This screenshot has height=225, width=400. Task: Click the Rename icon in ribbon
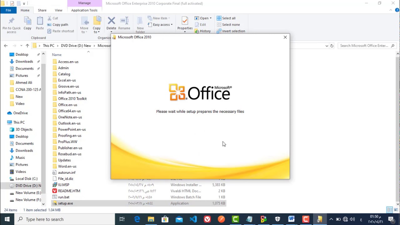point(124,21)
